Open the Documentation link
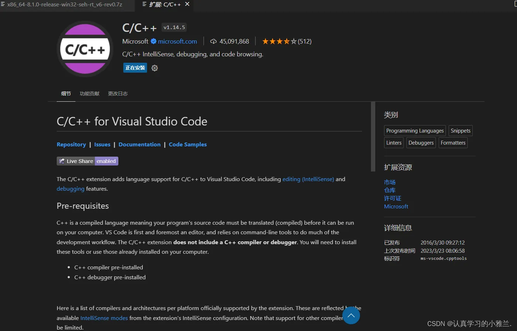The image size is (517, 331). click(140, 144)
